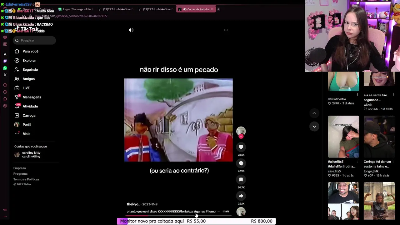
Task: Open the browser sidebar three-dots menu
Action: (x=5, y=216)
